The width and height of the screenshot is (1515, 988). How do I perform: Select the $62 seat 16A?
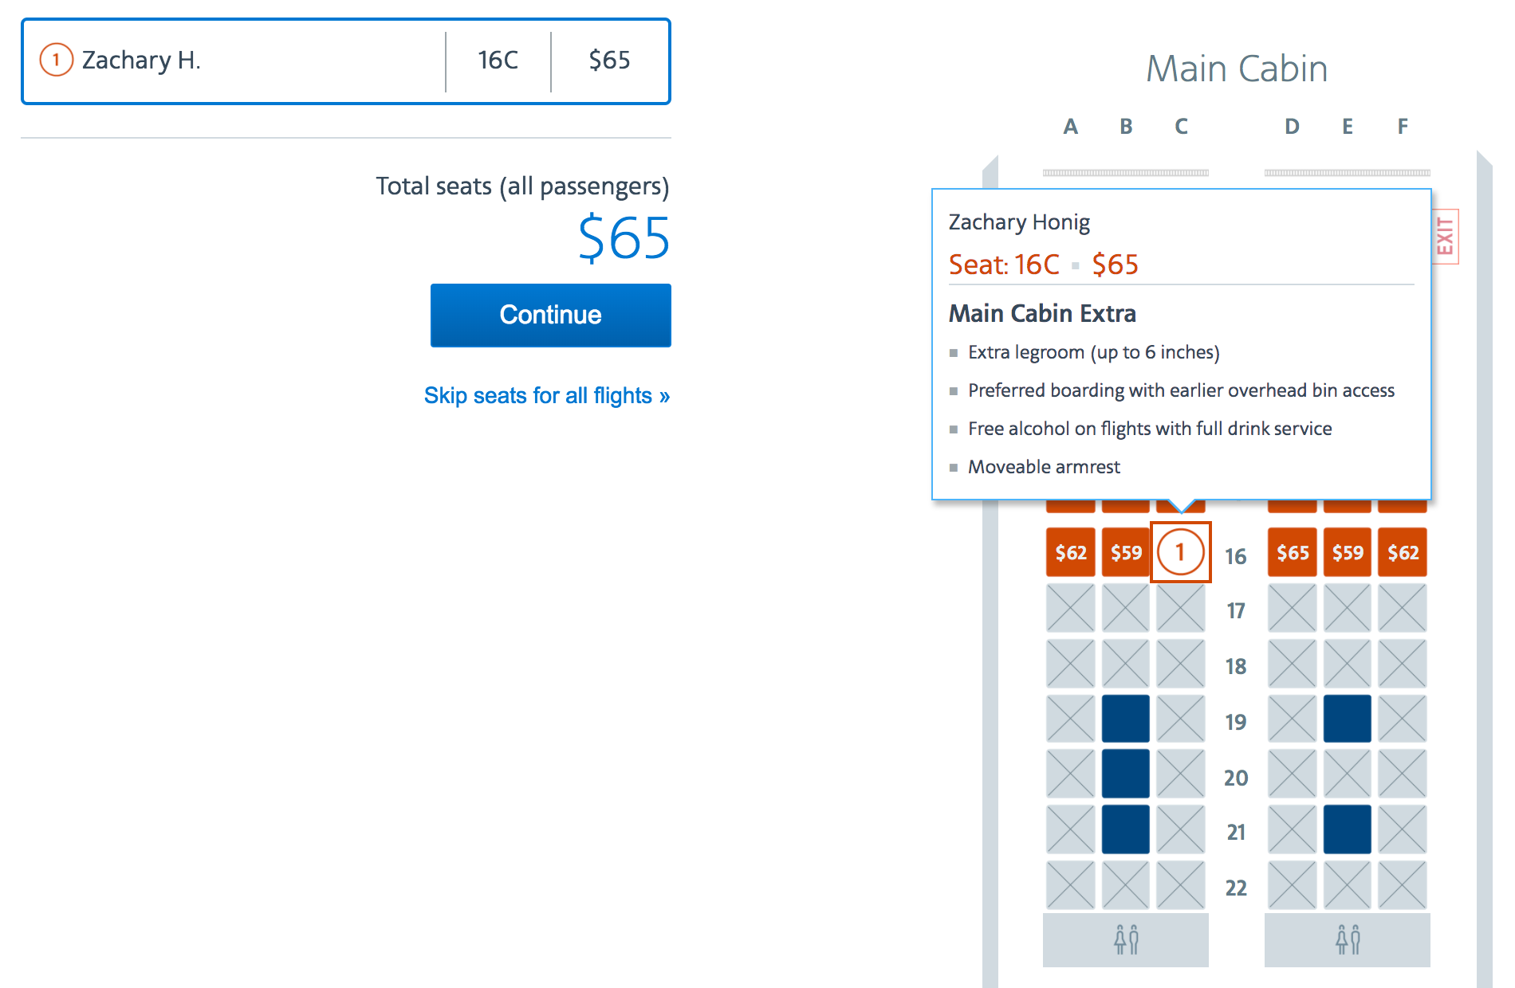tap(1070, 552)
